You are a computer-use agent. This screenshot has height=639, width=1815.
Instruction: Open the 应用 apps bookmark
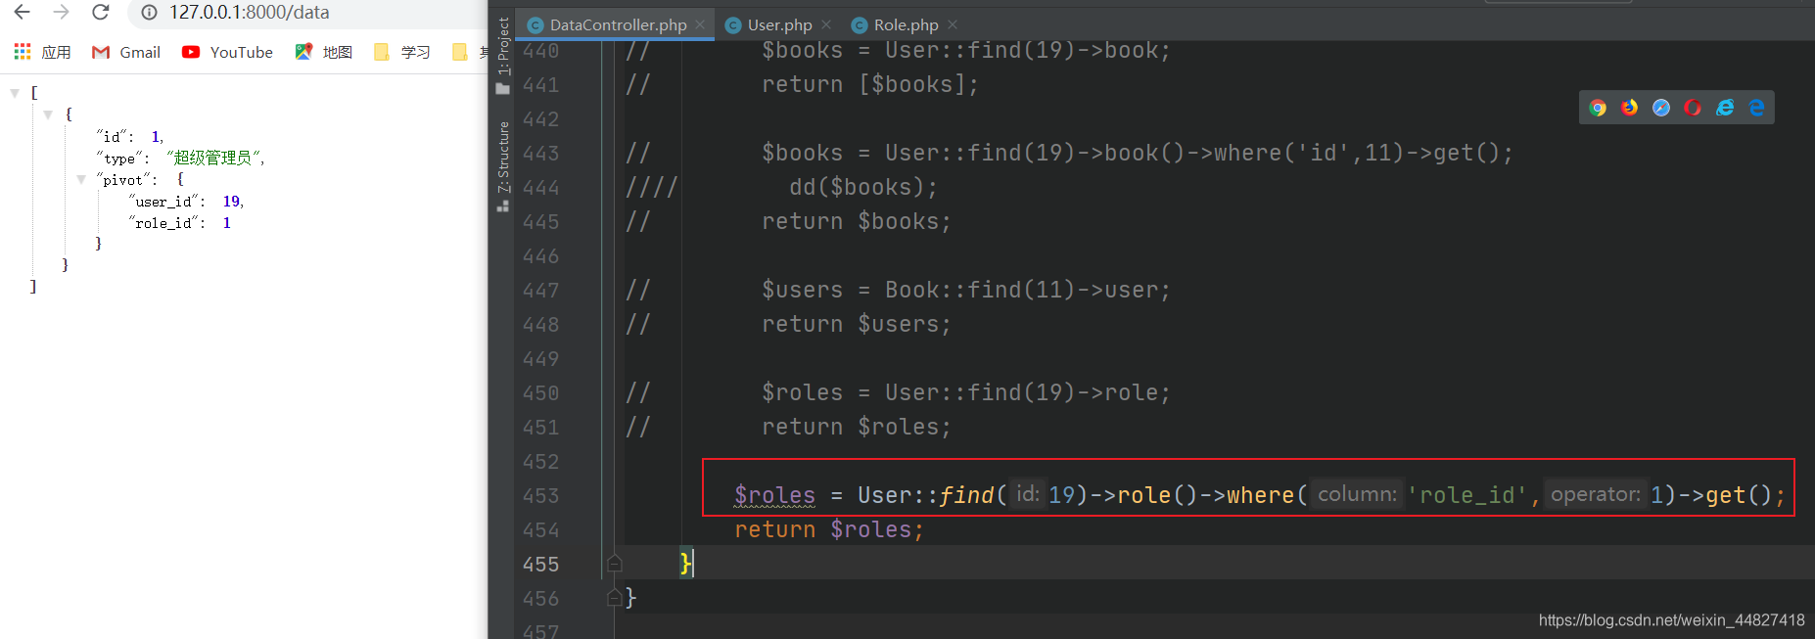click(42, 52)
